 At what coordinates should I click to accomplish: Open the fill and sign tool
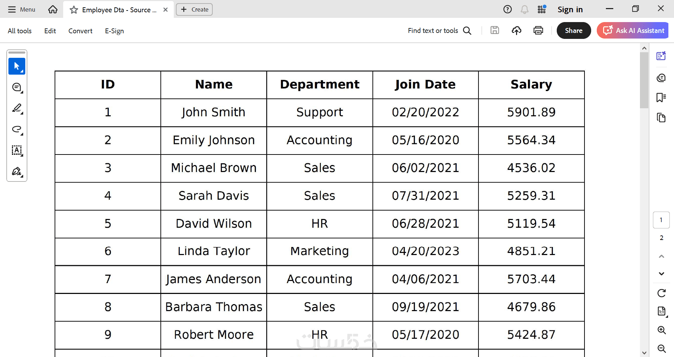coord(17,171)
